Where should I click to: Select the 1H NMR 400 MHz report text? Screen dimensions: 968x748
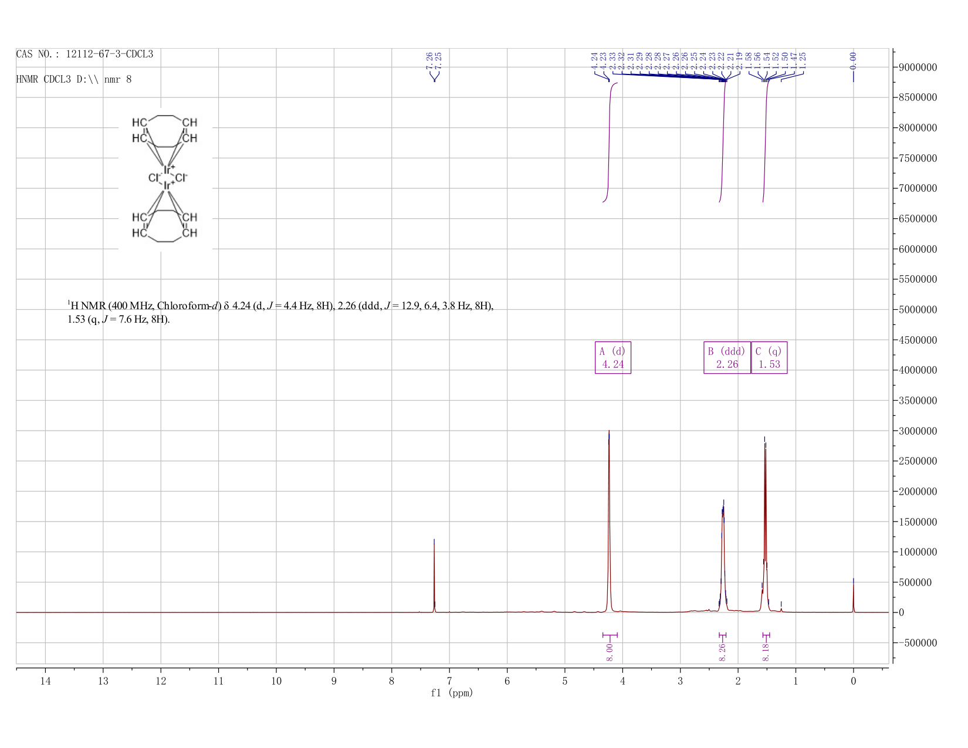(280, 312)
